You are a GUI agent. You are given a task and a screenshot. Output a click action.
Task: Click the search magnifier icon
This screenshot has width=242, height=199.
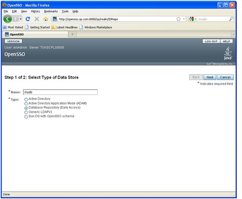coord(231,19)
